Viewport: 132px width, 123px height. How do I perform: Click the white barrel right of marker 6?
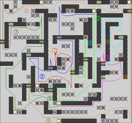[59, 103]
